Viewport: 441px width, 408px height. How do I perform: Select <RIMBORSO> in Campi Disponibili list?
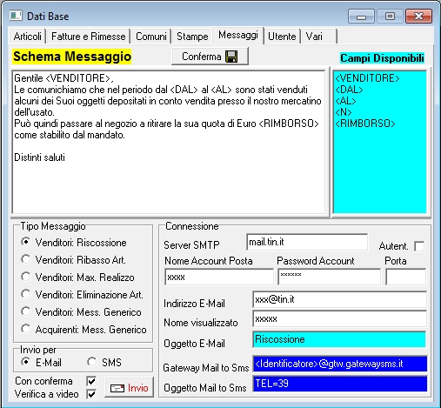365,124
